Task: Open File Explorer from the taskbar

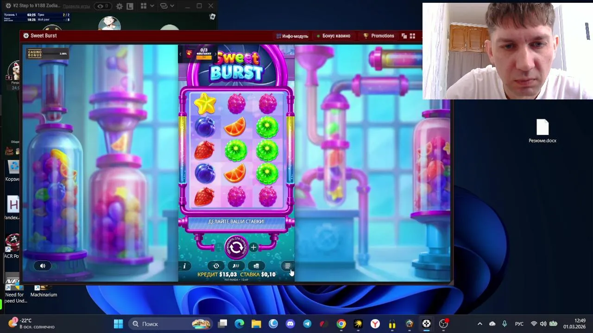Action: 256,324
